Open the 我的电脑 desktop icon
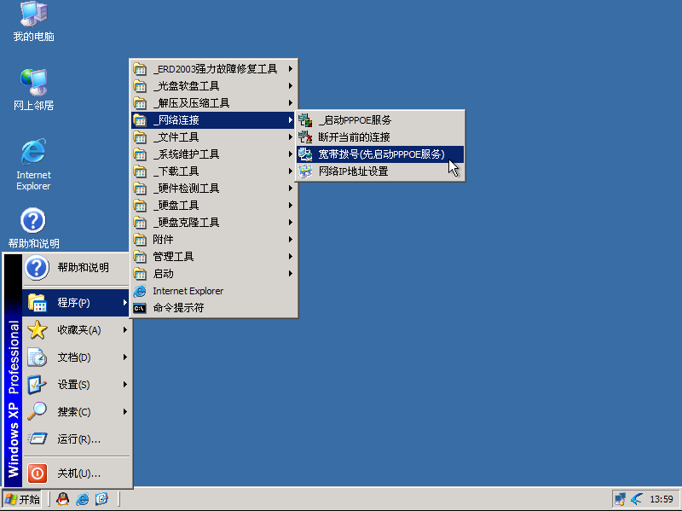The image size is (682, 511). (x=33, y=20)
